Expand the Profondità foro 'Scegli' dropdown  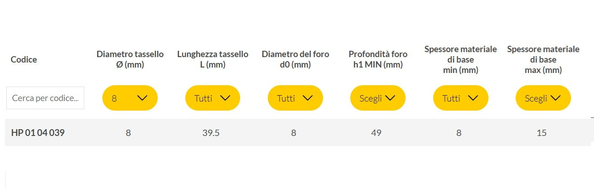pos(378,98)
